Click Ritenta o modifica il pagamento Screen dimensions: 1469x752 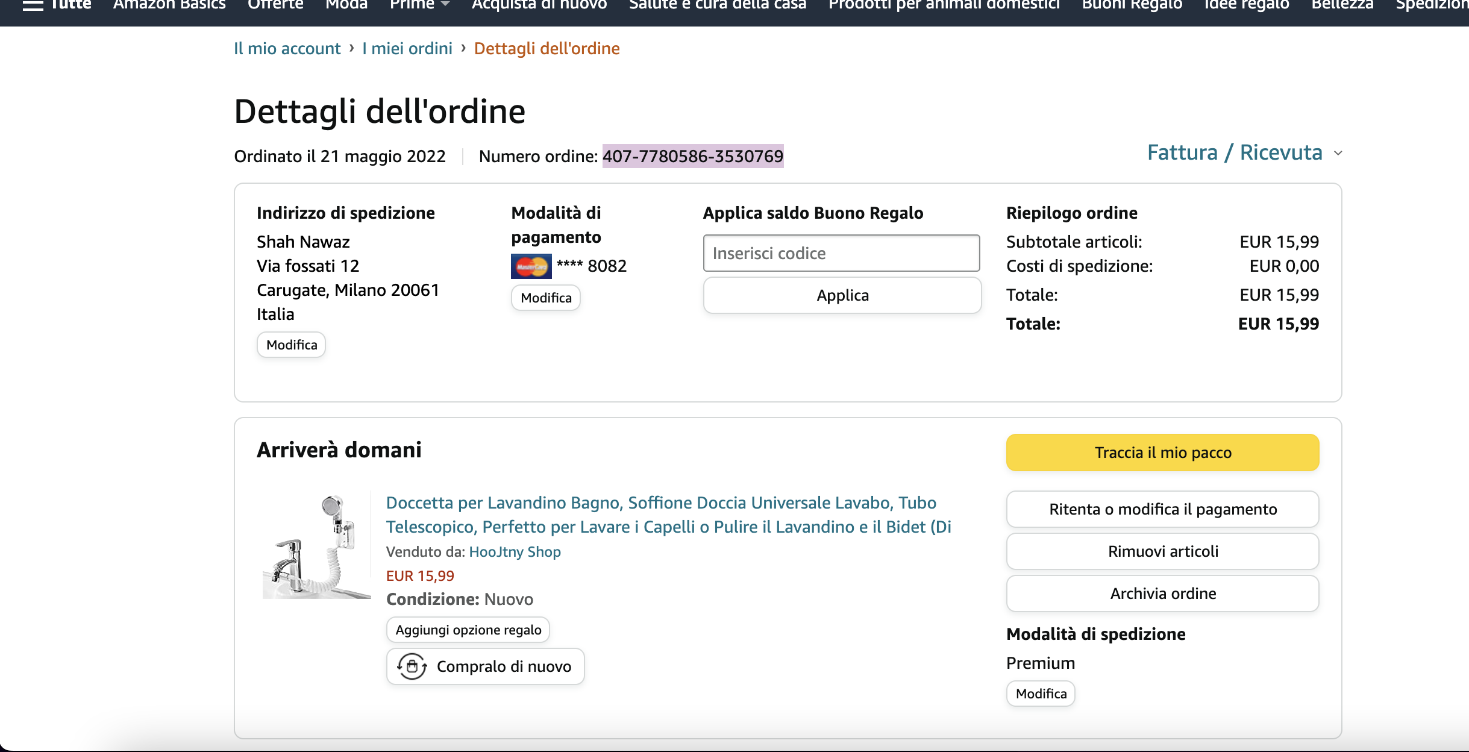pos(1162,509)
